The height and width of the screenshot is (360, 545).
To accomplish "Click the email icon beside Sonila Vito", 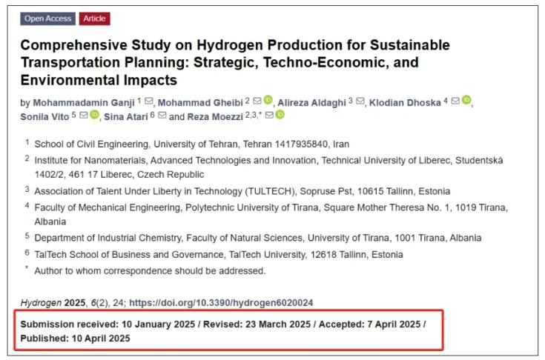I will coord(83,116).
